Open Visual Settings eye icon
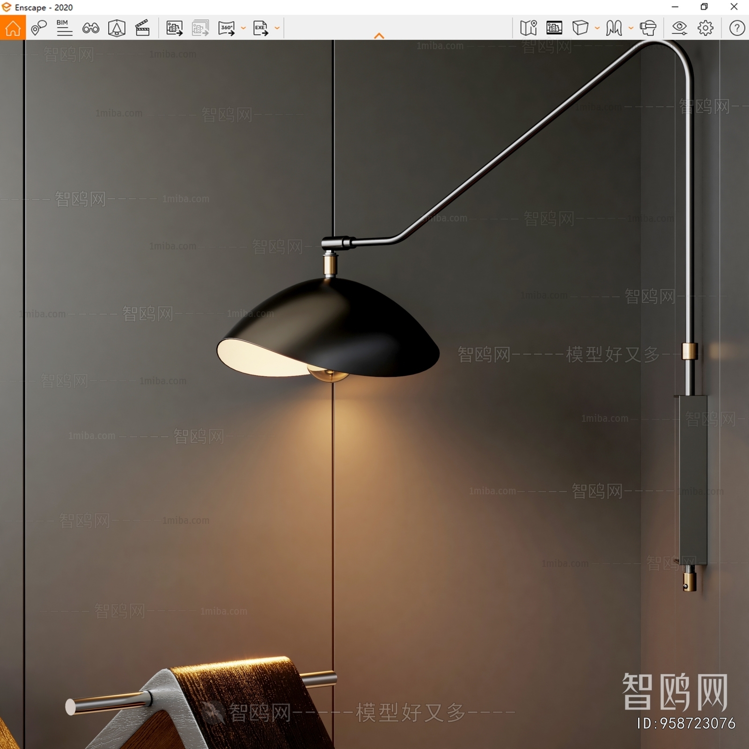This screenshot has width=749, height=749. coord(679,28)
